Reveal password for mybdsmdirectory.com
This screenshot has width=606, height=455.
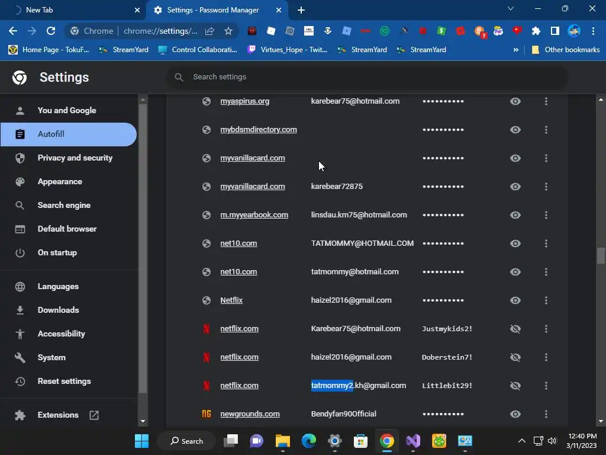click(x=515, y=130)
